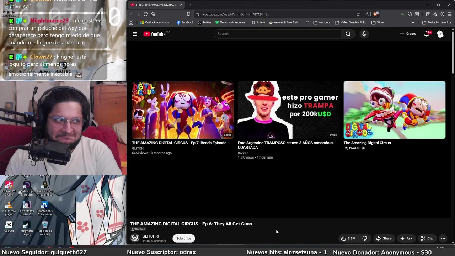Open Samsung Magician desktop shortcut
Screen dimensions: 455x256
(x=27, y=188)
